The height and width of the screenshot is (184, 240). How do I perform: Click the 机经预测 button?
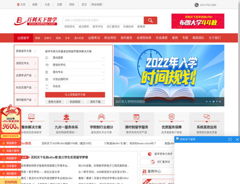tap(75, 102)
